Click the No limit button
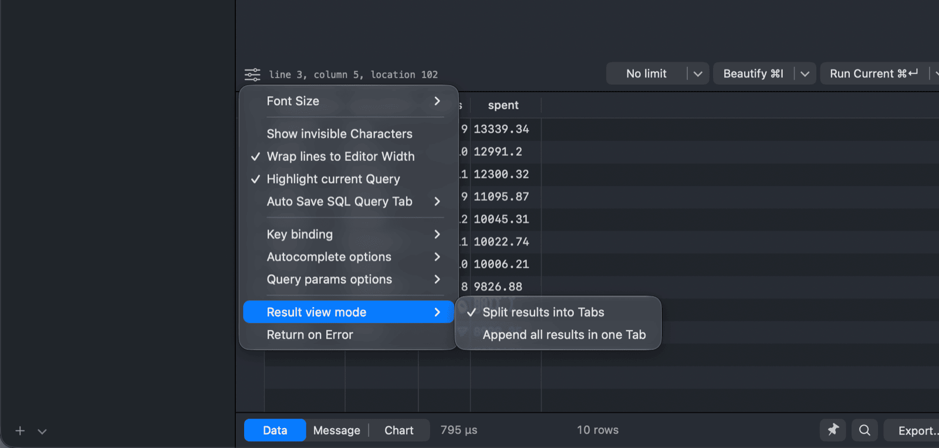This screenshot has height=448, width=939. click(646, 74)
